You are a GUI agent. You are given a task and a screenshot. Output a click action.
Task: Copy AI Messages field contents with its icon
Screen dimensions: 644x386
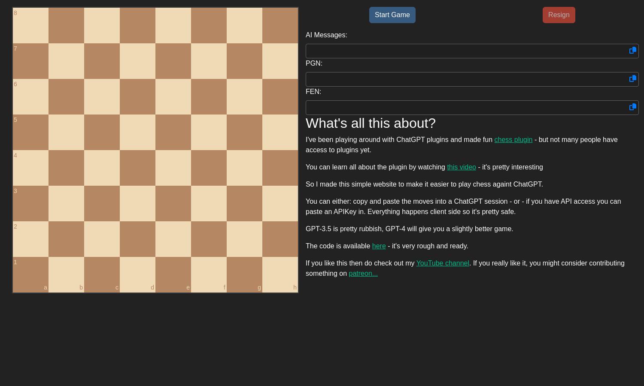[x=633, y=51]
